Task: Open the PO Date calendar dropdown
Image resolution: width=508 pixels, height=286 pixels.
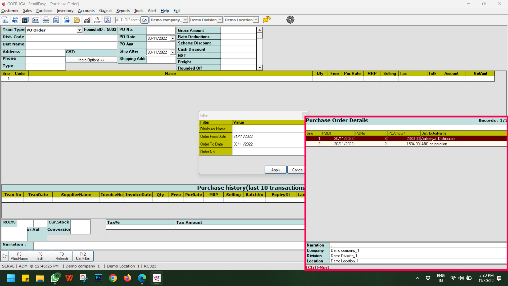Action: coord(173,38)
